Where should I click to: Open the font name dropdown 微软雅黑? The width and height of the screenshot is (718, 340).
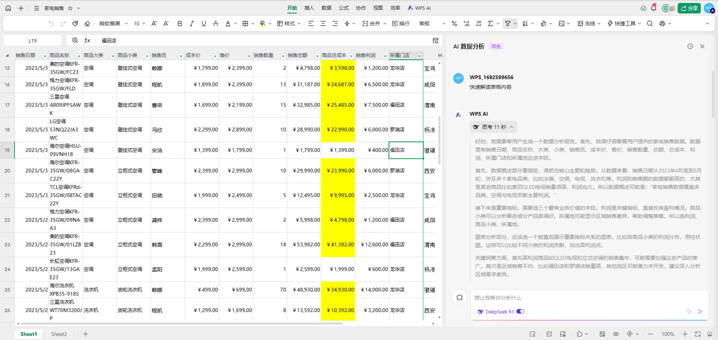(x=116, y=23)
